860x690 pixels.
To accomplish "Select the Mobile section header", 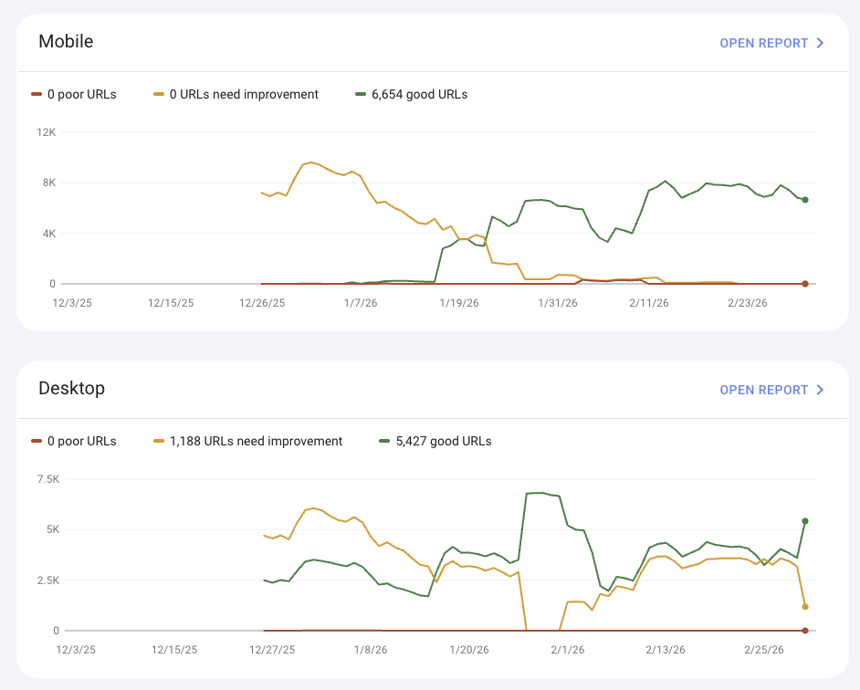I will point(65,42).
